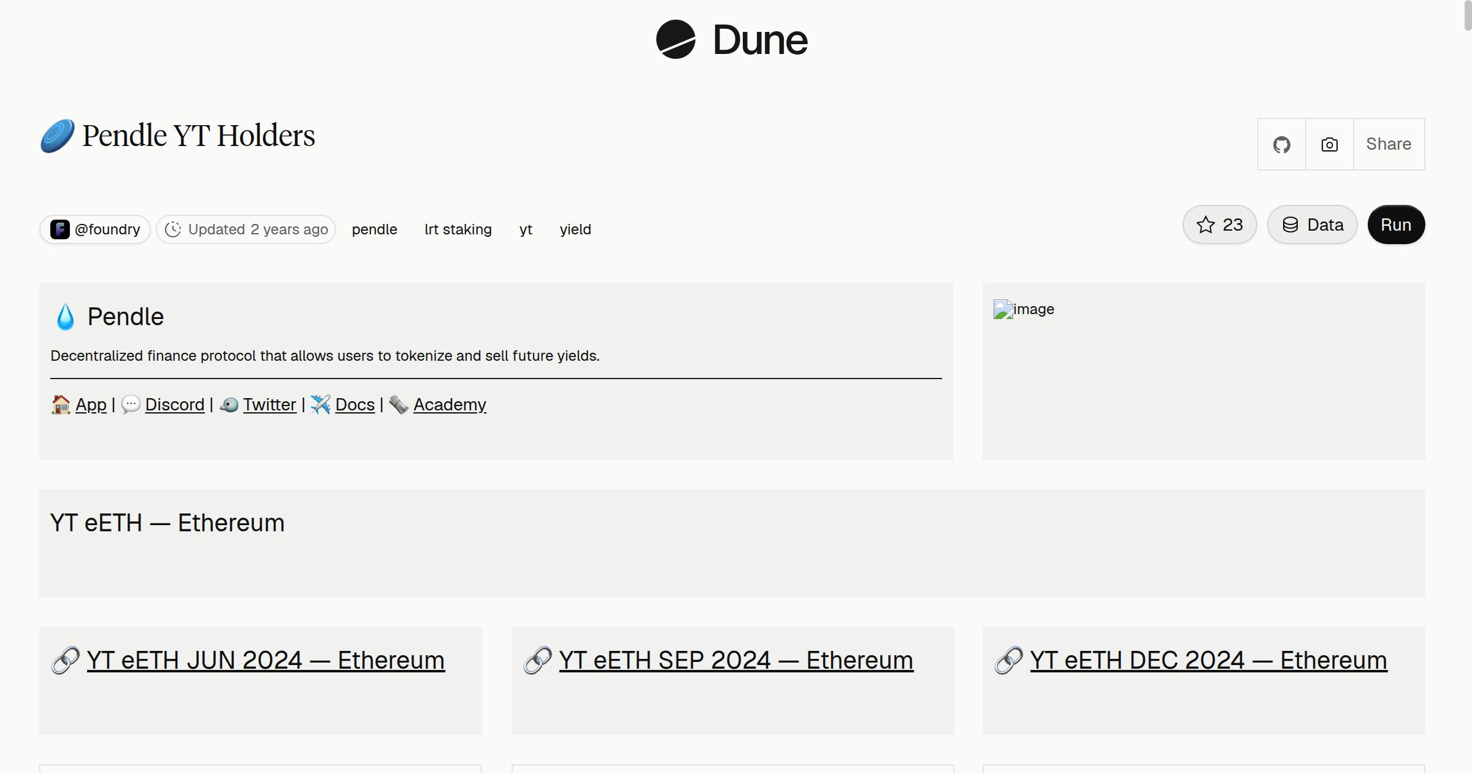Click the Pendle protocol description text
The image size is (1472, 773).
325,356
